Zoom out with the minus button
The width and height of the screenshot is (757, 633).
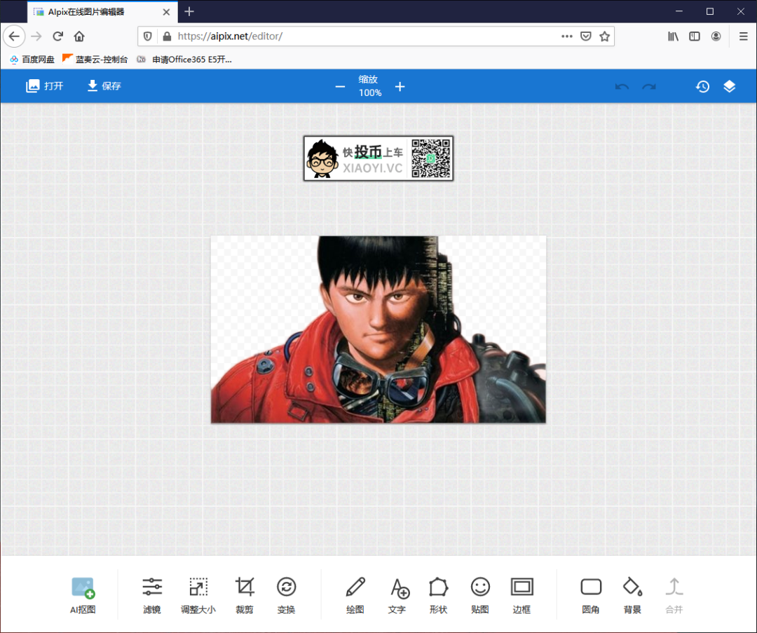pyautogui.click(x=340, y=87)
